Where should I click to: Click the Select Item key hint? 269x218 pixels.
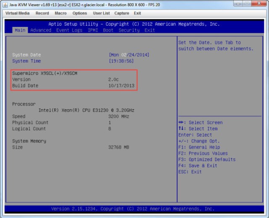coord(198,129)
